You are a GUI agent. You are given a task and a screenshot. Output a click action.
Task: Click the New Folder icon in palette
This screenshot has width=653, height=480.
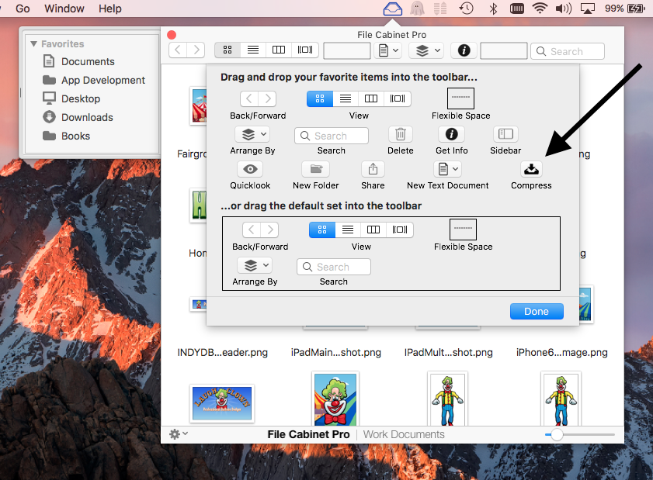316,169
